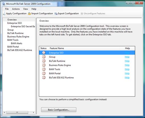The height and width of the screenshot is (118, 145).
Task: Select the Enterprise SSO feature row
Action: (x=87, y=53)
